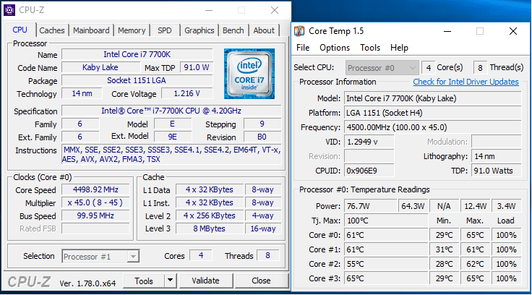Image resolution: width=532 pixels, height=295 pixels.
Task: Click the Specification field i7-7700K CPU @ 4.20GHz
Action: click(x=171, y=111)
